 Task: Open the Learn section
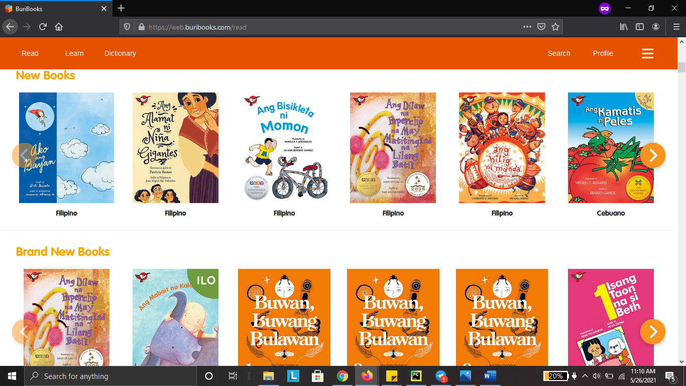pyautogui.click(x=74, y=53)
